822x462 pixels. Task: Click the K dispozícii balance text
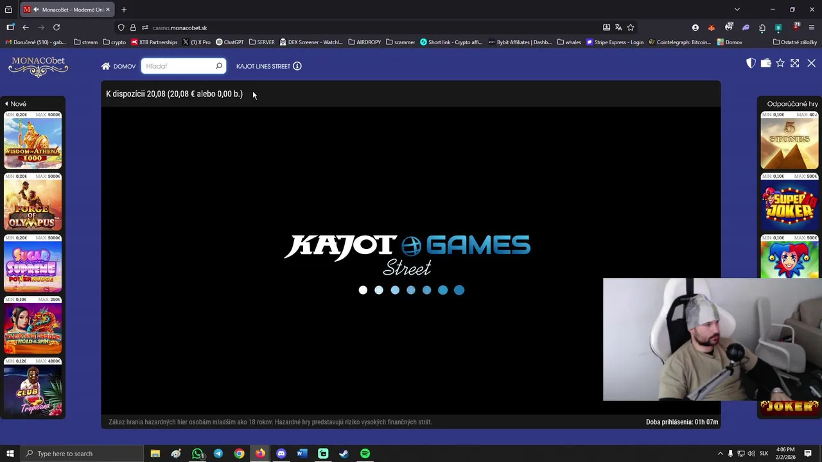click(x=174, y=94)
